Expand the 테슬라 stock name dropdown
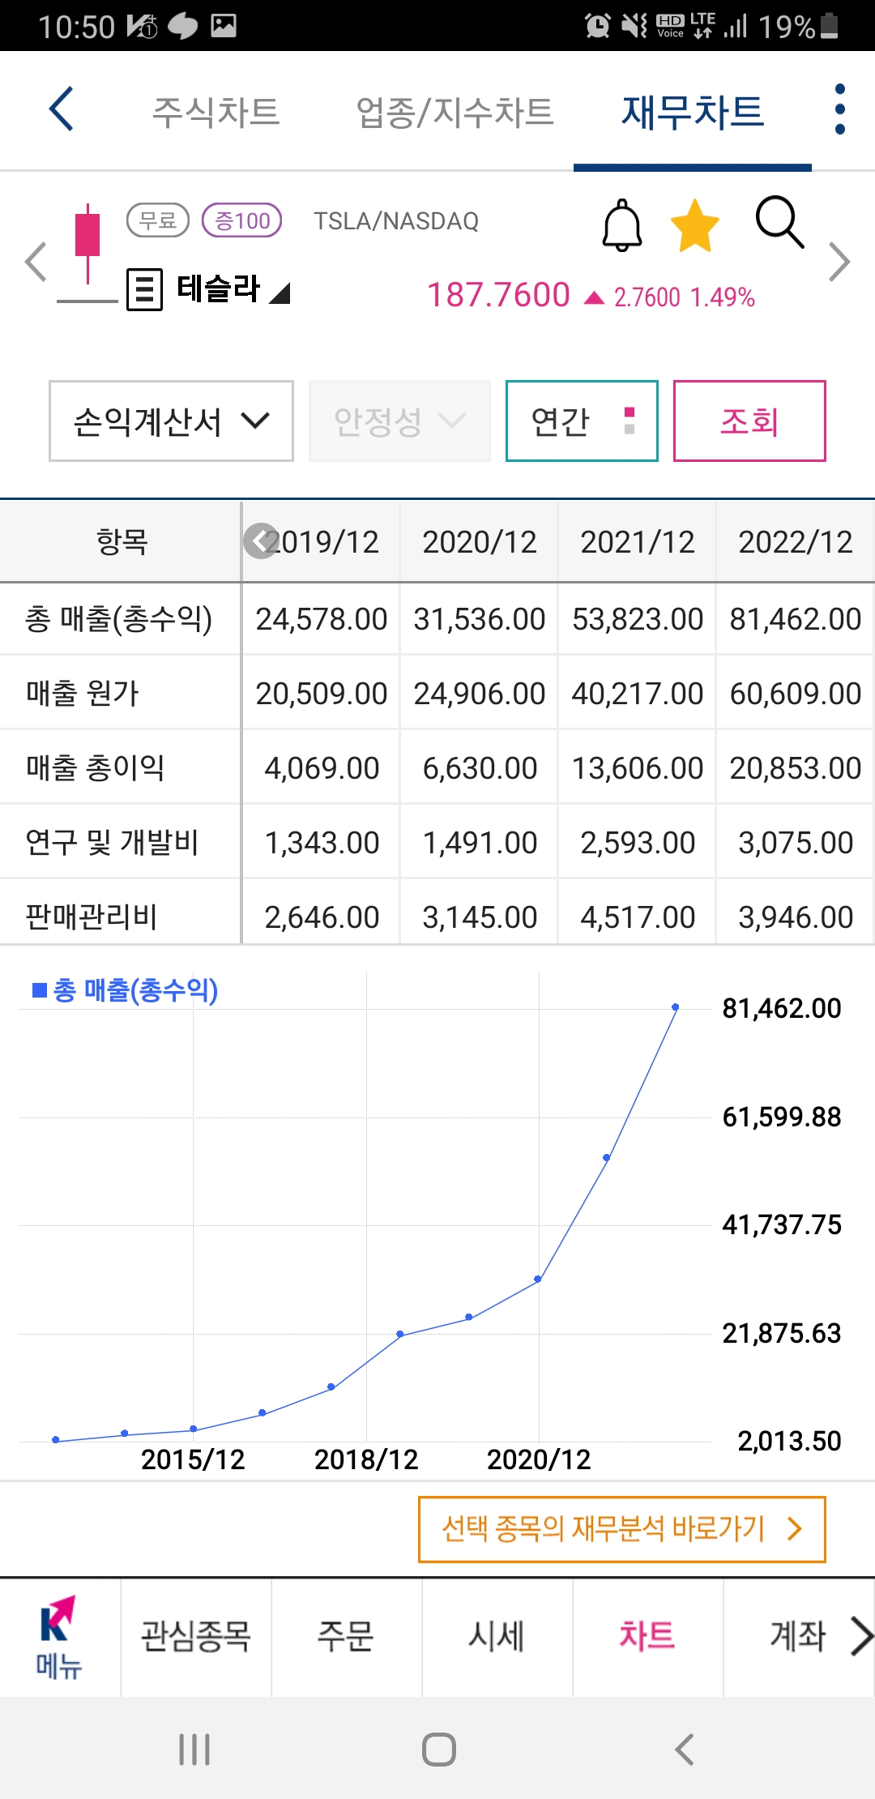 point(233,288)
